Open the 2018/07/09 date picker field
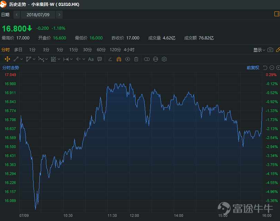The width and height of the screenshot is (280, 221). pos(38,15)
